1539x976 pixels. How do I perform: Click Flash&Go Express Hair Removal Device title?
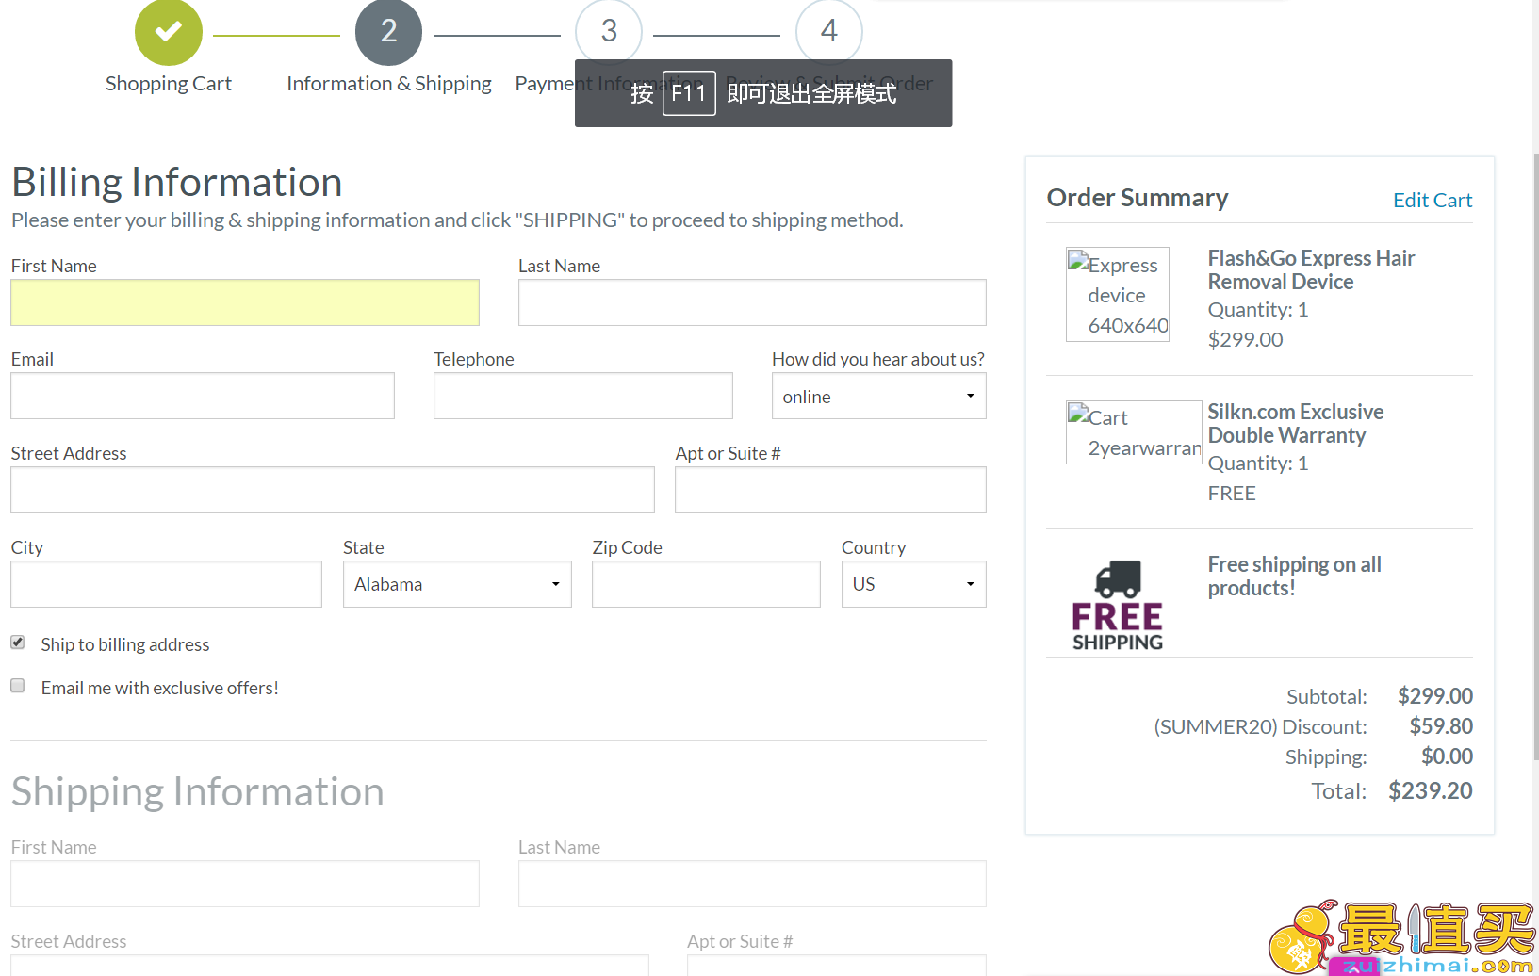click(1311, 270)
